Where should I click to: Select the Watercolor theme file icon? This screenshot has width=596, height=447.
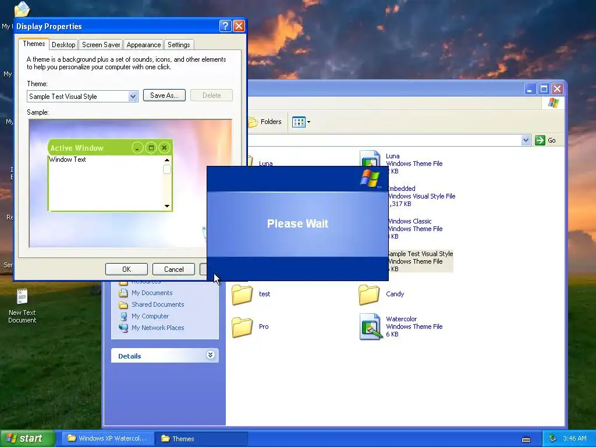pos(371,327)
